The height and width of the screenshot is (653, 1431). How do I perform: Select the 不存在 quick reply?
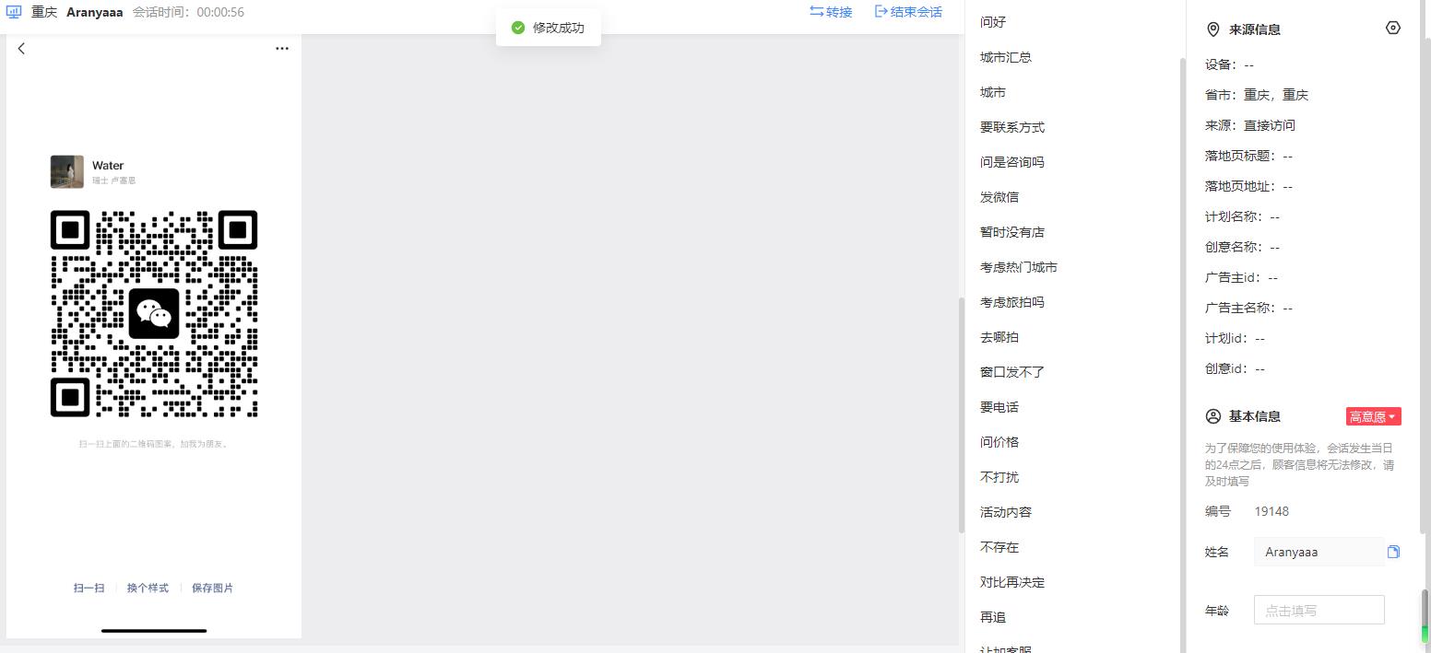999,547
